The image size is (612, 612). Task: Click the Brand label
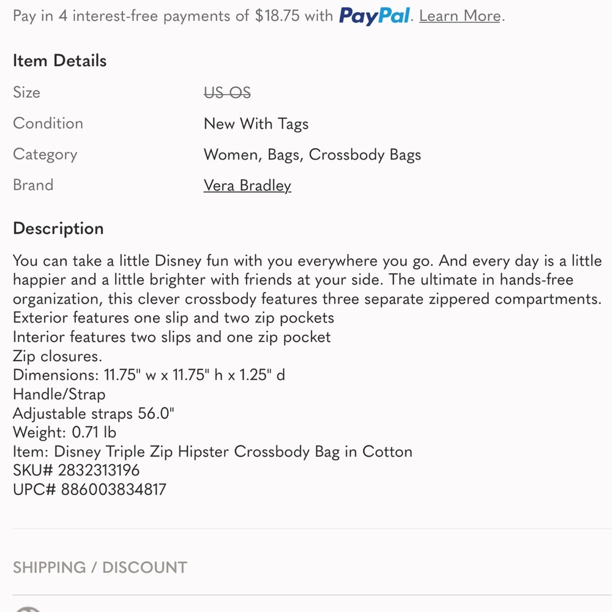(x=33, y=185)
